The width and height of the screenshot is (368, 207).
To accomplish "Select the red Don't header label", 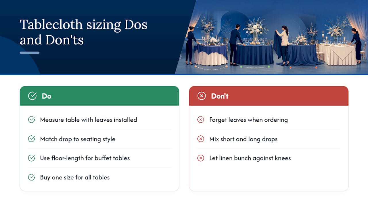I will point(220,96).
